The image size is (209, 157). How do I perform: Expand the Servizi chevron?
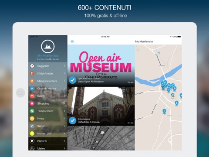pyautogui.click(x=64, y=126)
